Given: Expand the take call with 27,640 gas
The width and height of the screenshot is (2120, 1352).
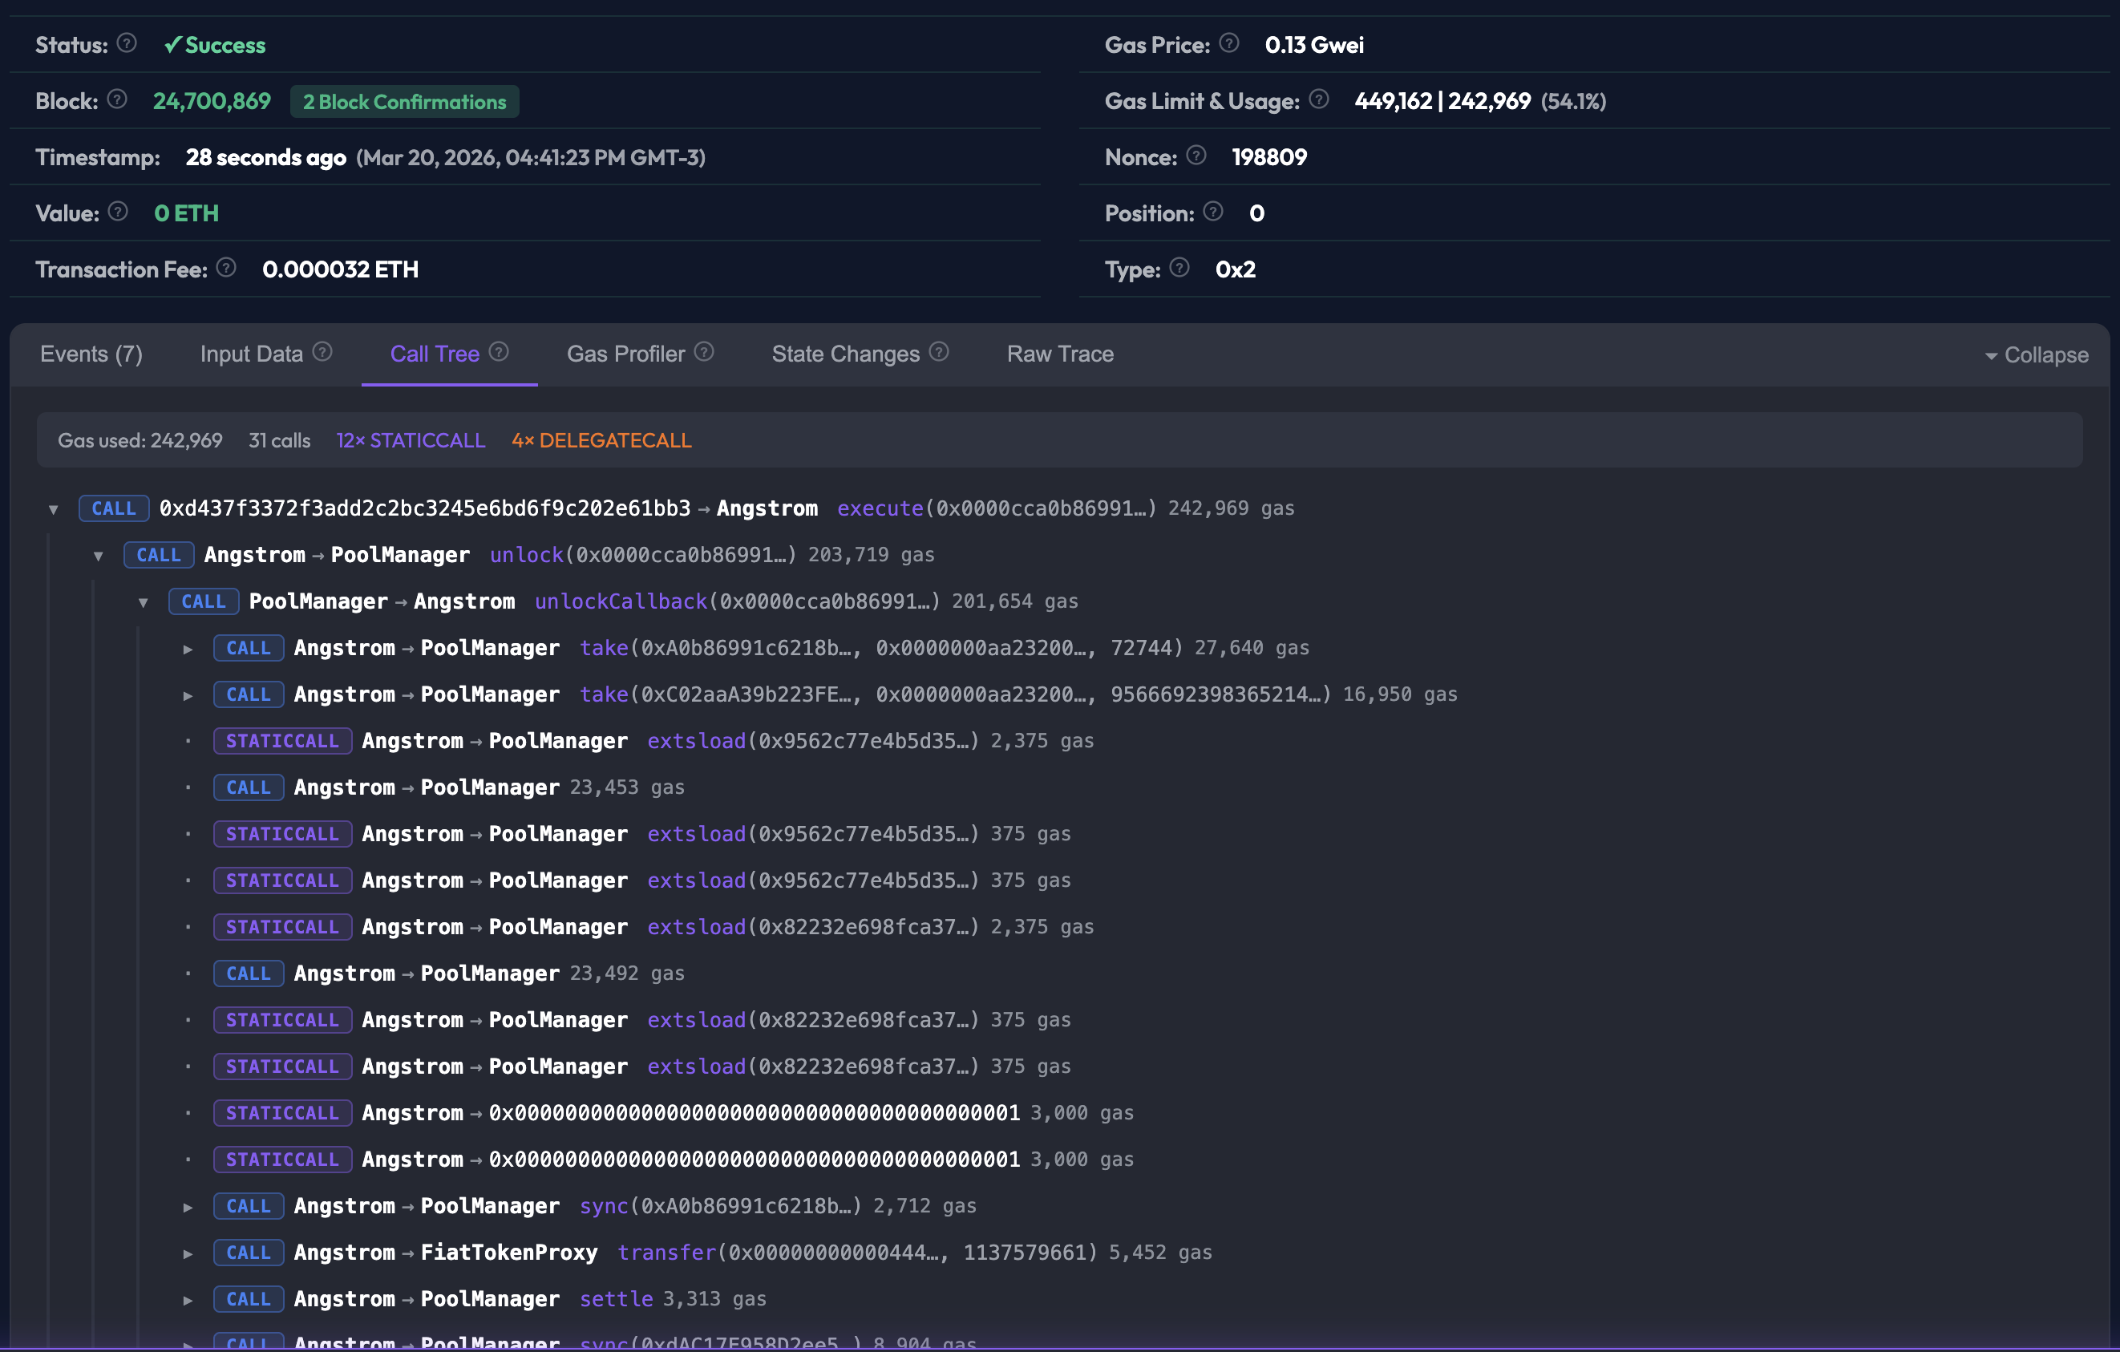Looking at the screenshot, I should (x=188, y=650).
